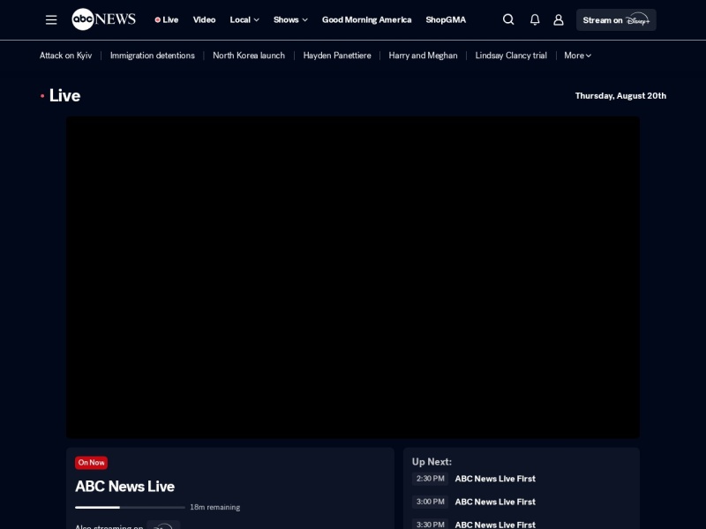Viewport: 706px width, 529px height.
Task: Open Immigration detentions topic
Action: 152,56
